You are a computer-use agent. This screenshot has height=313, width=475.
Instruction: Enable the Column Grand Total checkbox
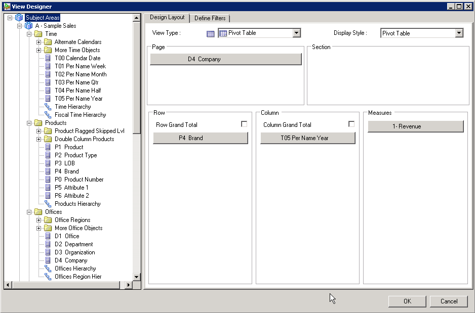coord(351,124)
